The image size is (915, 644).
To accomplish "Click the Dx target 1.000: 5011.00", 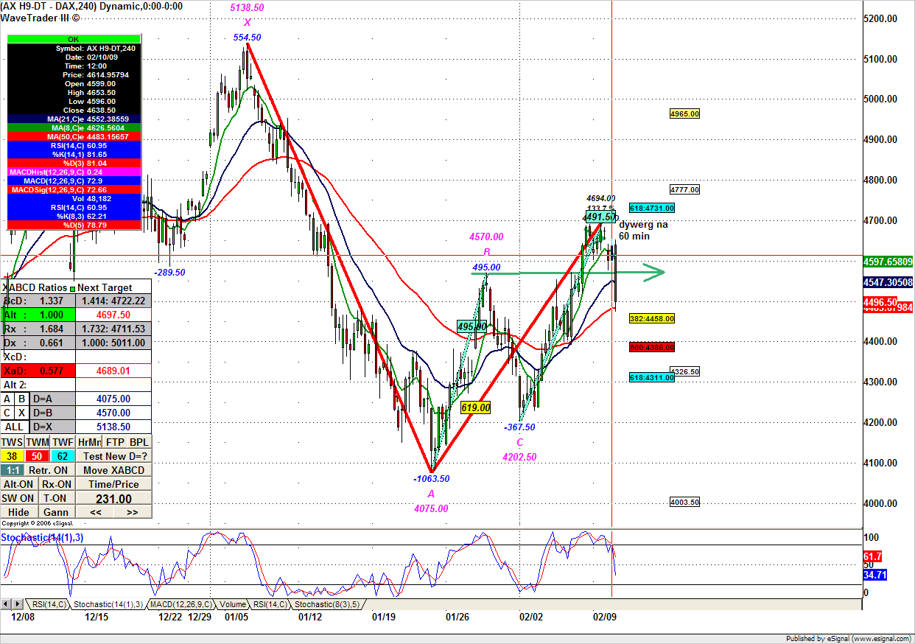I will coord(113,343).
